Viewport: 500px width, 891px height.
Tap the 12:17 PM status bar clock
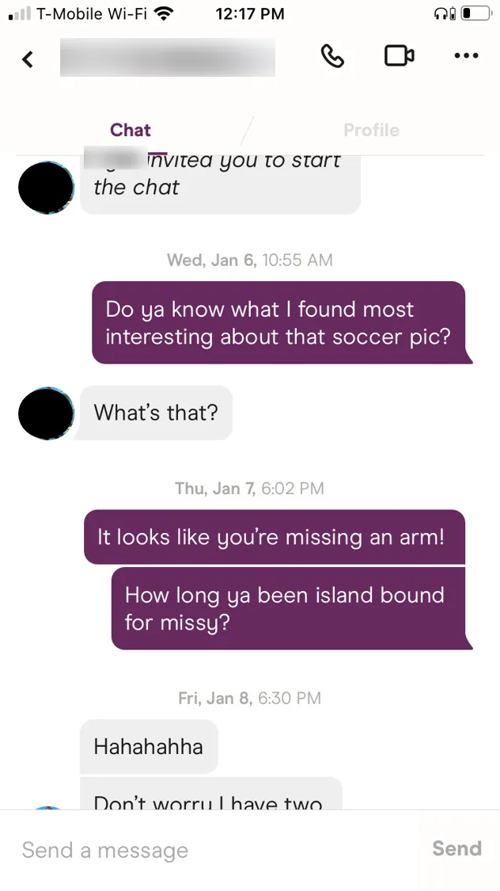coord(250,13)
